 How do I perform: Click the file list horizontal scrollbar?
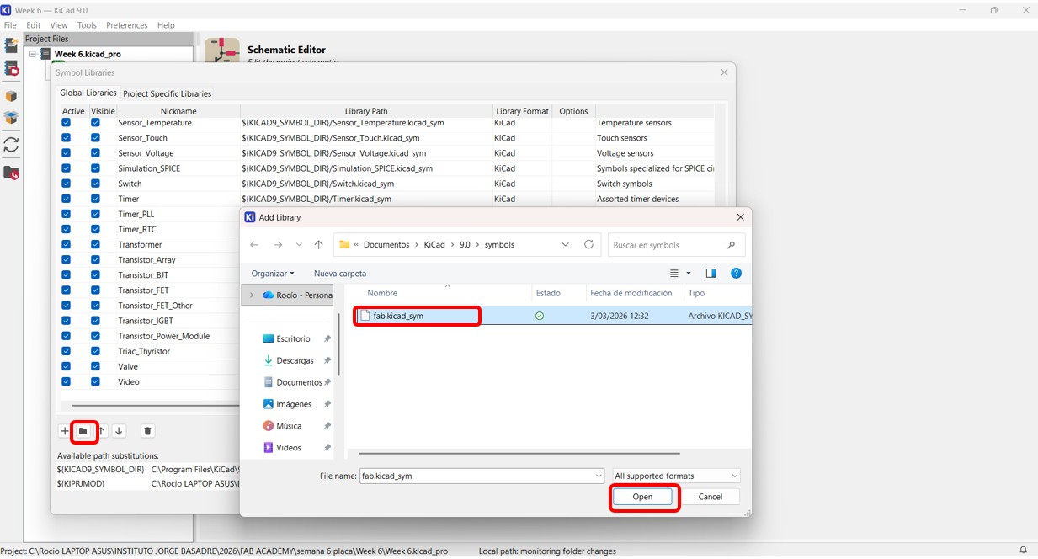[519, 454]
